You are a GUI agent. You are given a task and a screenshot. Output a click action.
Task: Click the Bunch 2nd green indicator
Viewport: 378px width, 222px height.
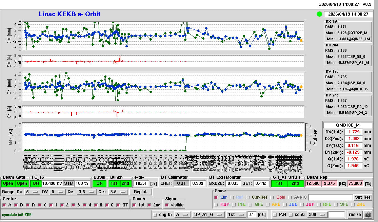pos(125,183)
